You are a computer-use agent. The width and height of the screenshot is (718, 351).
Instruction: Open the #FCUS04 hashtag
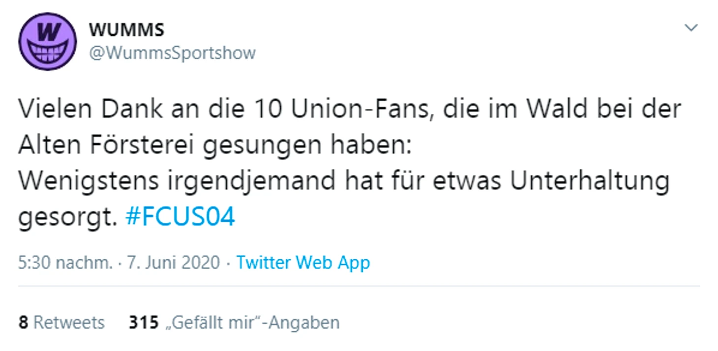point(180,216)
